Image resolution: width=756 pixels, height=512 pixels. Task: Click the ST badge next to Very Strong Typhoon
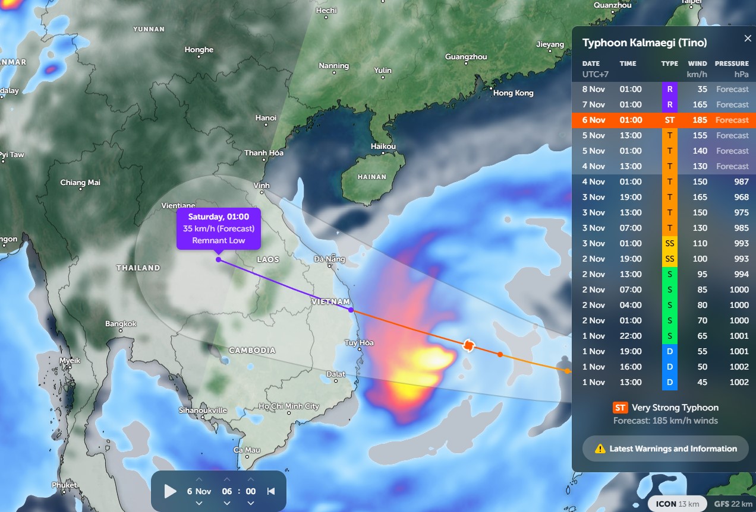click(x=620, y=408)
